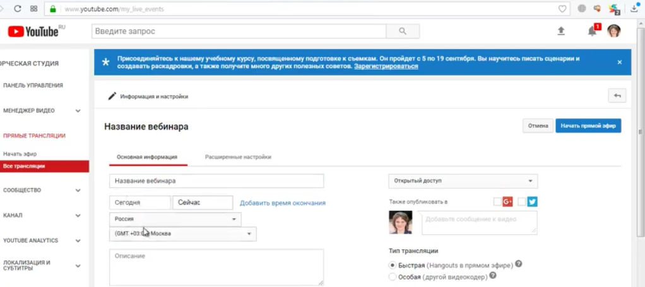Screen dimensions: 645x287
Task: Dismiss the blue course banner
Action: coord(619,62)
